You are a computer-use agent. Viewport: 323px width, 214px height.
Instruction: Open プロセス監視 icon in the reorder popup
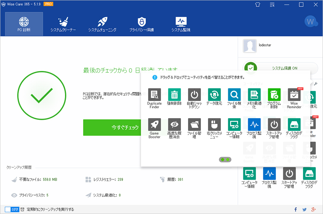[x=254, y=125]
